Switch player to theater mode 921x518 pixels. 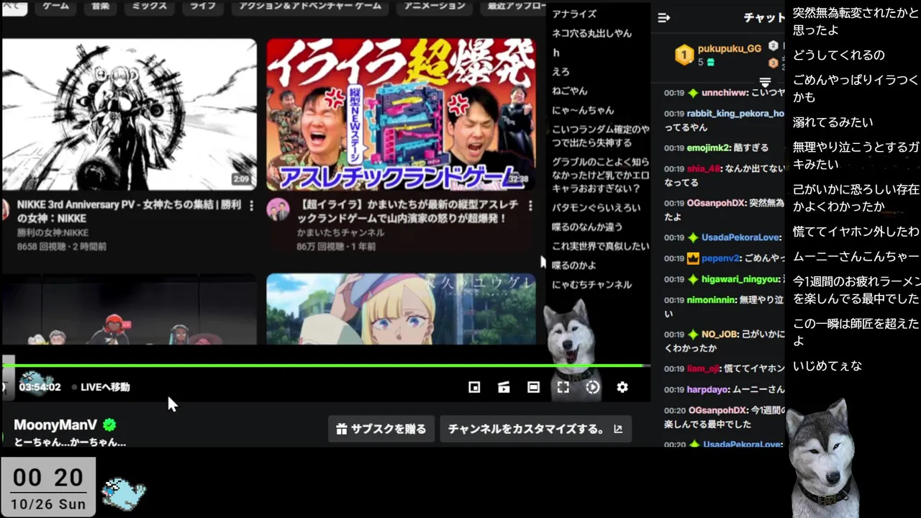(x=533, y=387)
